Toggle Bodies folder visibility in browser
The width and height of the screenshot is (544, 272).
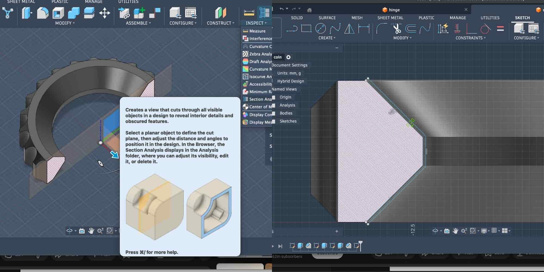[274, 113]
